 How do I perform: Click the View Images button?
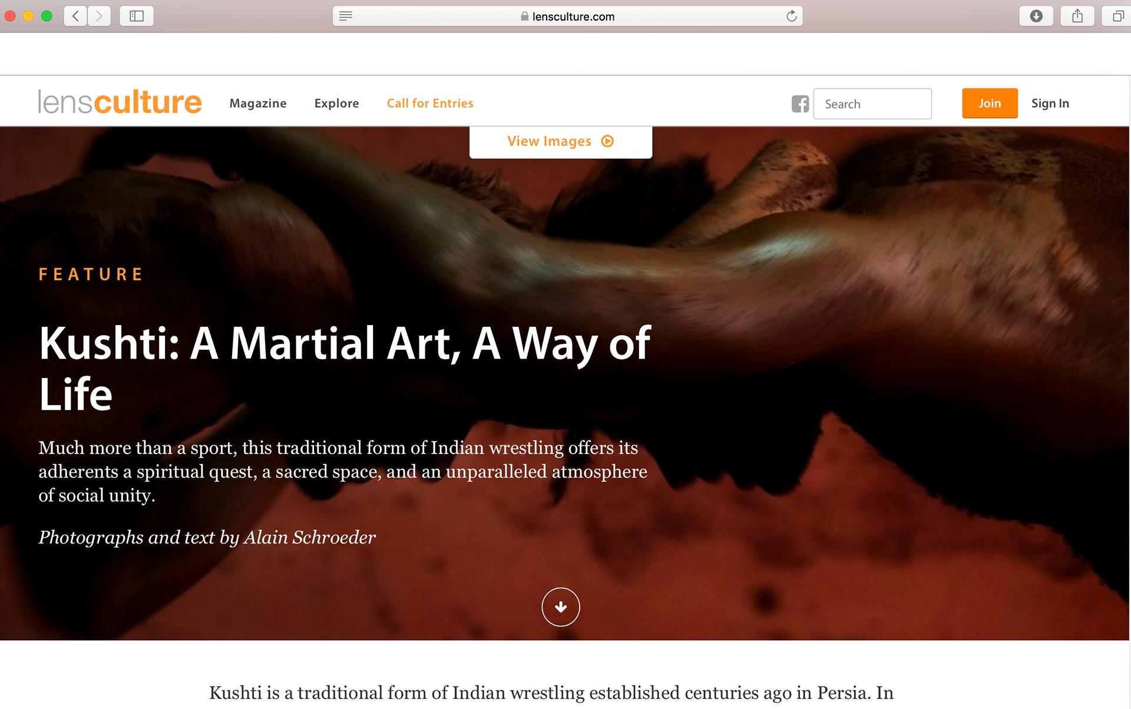[561, 141]
